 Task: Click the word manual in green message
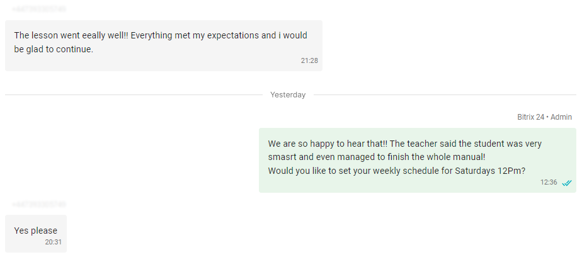tap(472, 157)
